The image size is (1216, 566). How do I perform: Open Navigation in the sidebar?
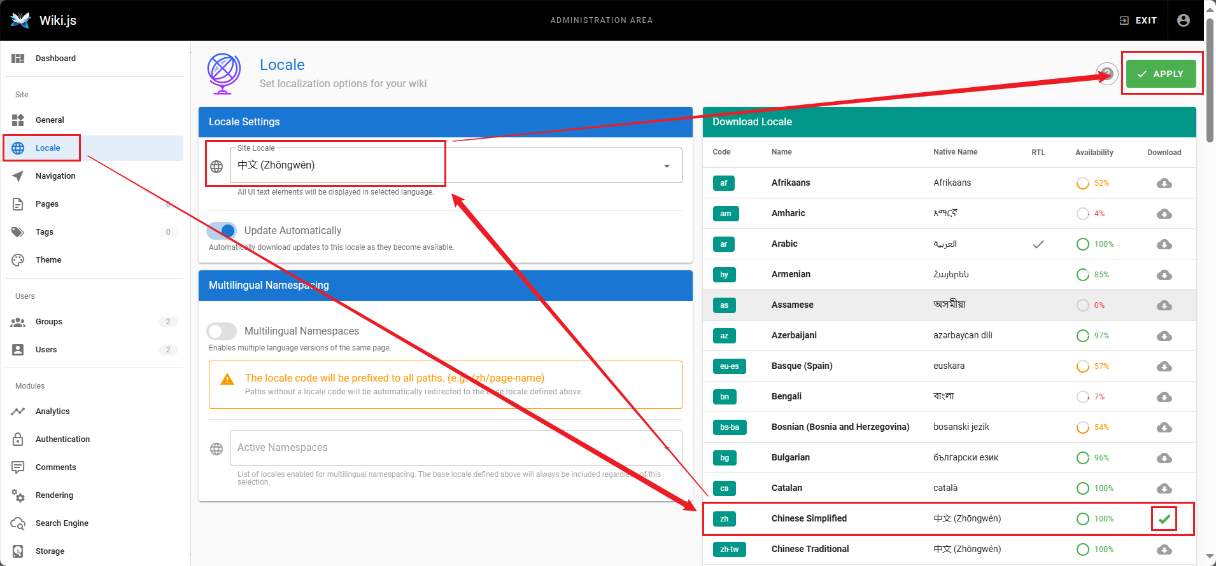[x=55, y=176]
